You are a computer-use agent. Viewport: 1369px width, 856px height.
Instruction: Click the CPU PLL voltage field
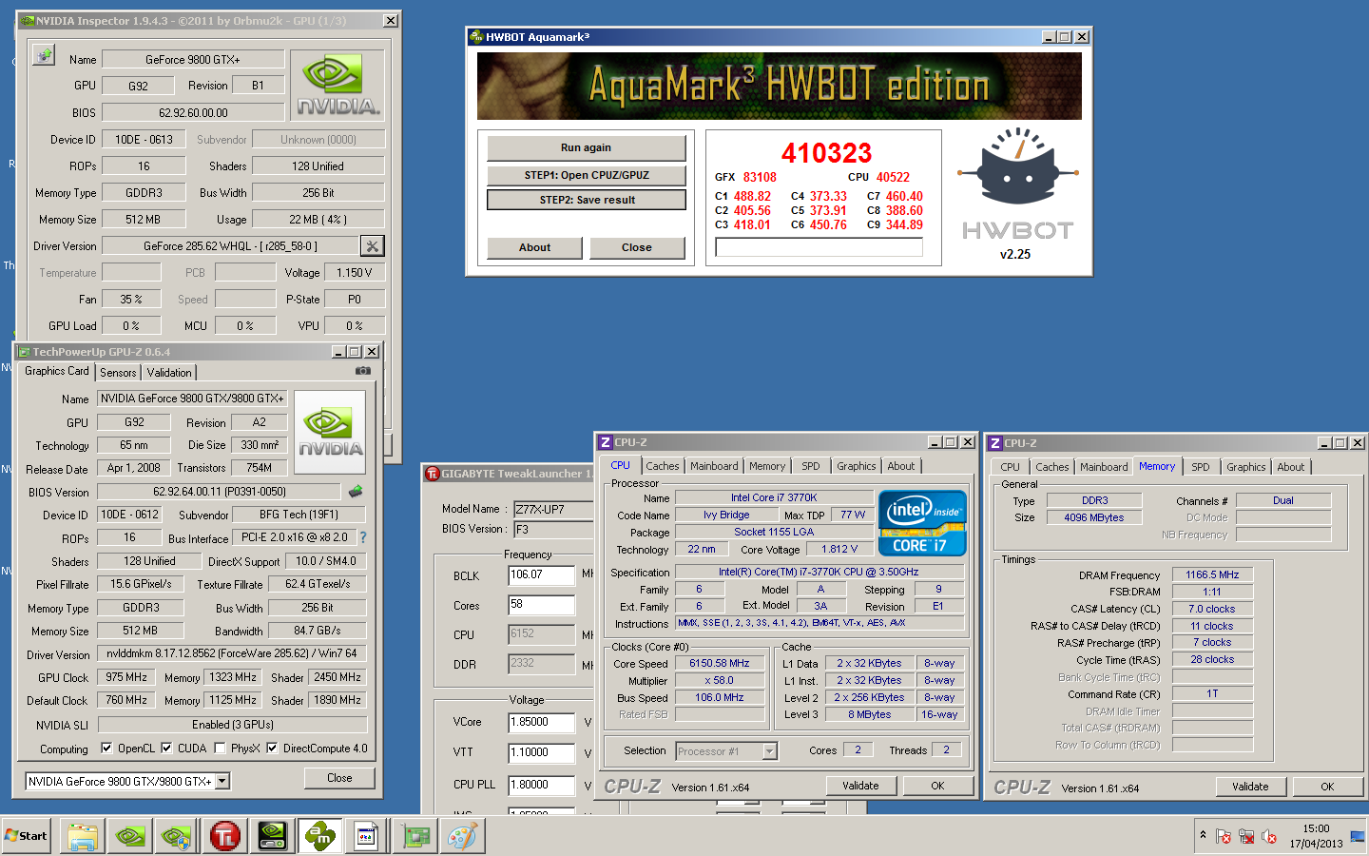pyautogui.click(x=542, y=786)
